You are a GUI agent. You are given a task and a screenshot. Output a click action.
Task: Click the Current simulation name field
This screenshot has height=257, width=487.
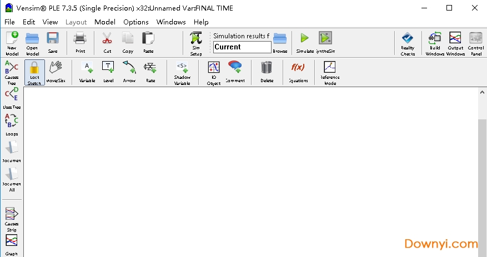click(x=242, y=47)
